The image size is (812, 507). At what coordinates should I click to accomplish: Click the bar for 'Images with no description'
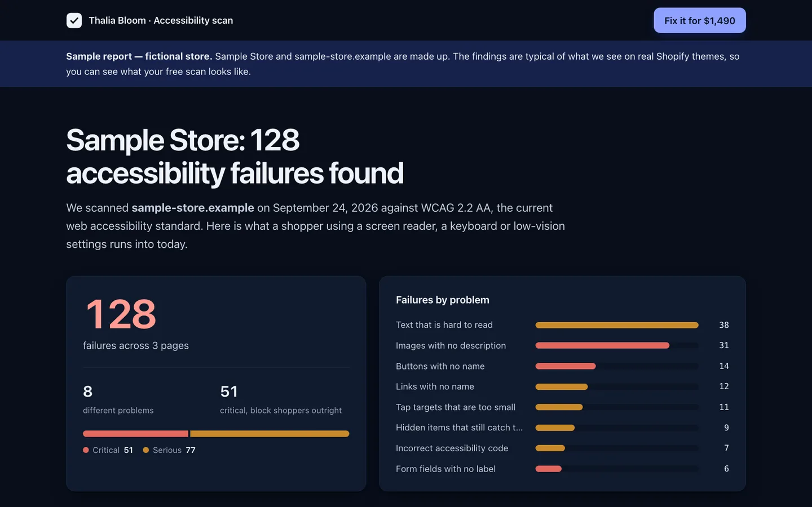tap(602, 345)
